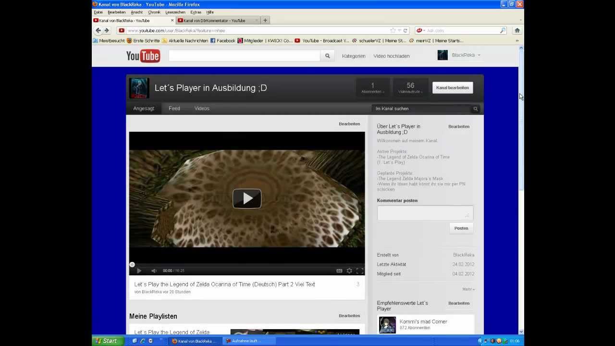615x346 pixels.
Task: Open the Erste Schritte bookmark
Action: click(143, 41)
